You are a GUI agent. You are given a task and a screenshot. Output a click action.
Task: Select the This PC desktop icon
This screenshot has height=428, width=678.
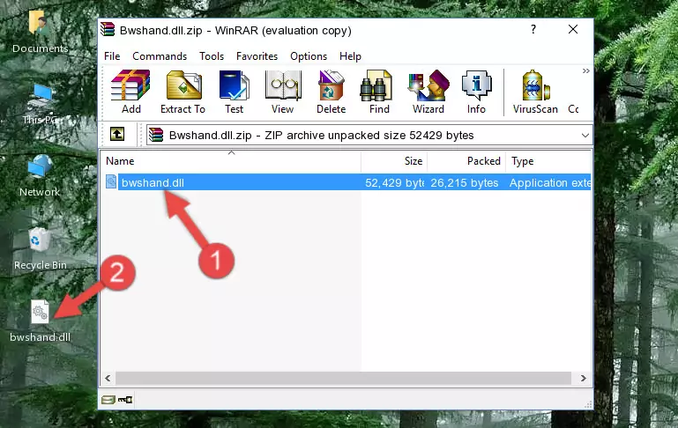tap(41, 104)
